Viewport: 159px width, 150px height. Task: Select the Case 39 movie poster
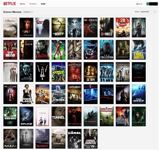[x=26, y=50]
